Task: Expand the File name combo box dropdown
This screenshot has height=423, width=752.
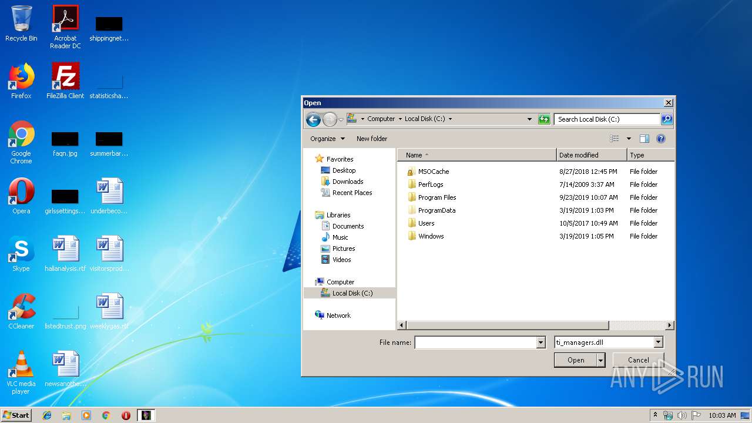Action: pos(541,342)
